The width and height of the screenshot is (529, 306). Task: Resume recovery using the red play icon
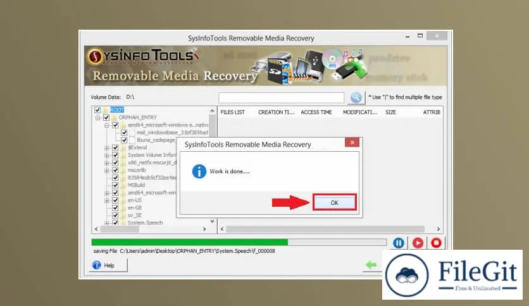tap(418, 243)
